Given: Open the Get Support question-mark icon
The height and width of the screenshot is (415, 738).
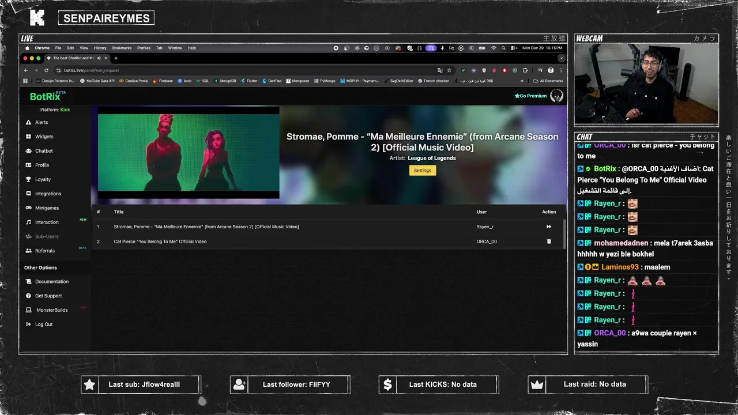Looking at the screenshot, I should (x=28, y=296).
